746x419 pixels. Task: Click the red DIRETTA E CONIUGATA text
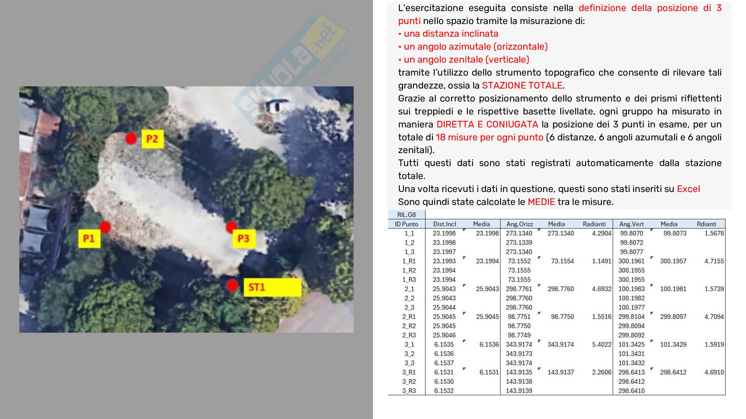[487, 124]
